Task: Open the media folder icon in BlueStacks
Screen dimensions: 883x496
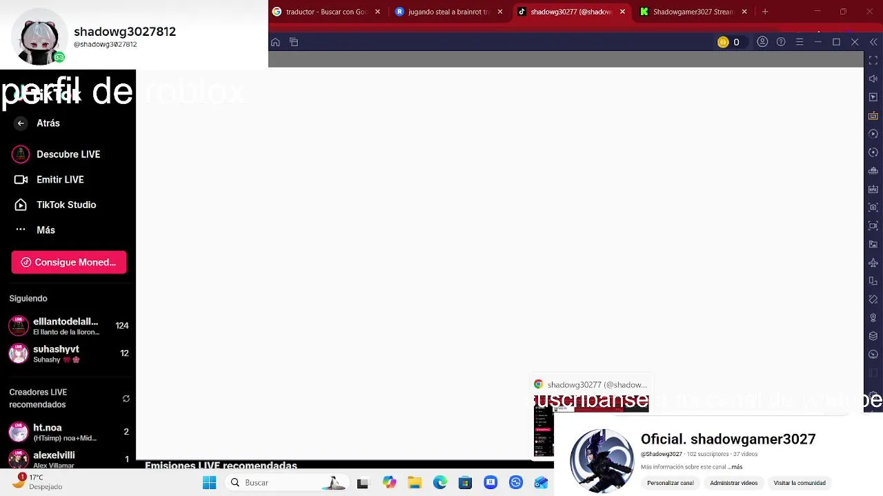Action: (x=873, y=244)
